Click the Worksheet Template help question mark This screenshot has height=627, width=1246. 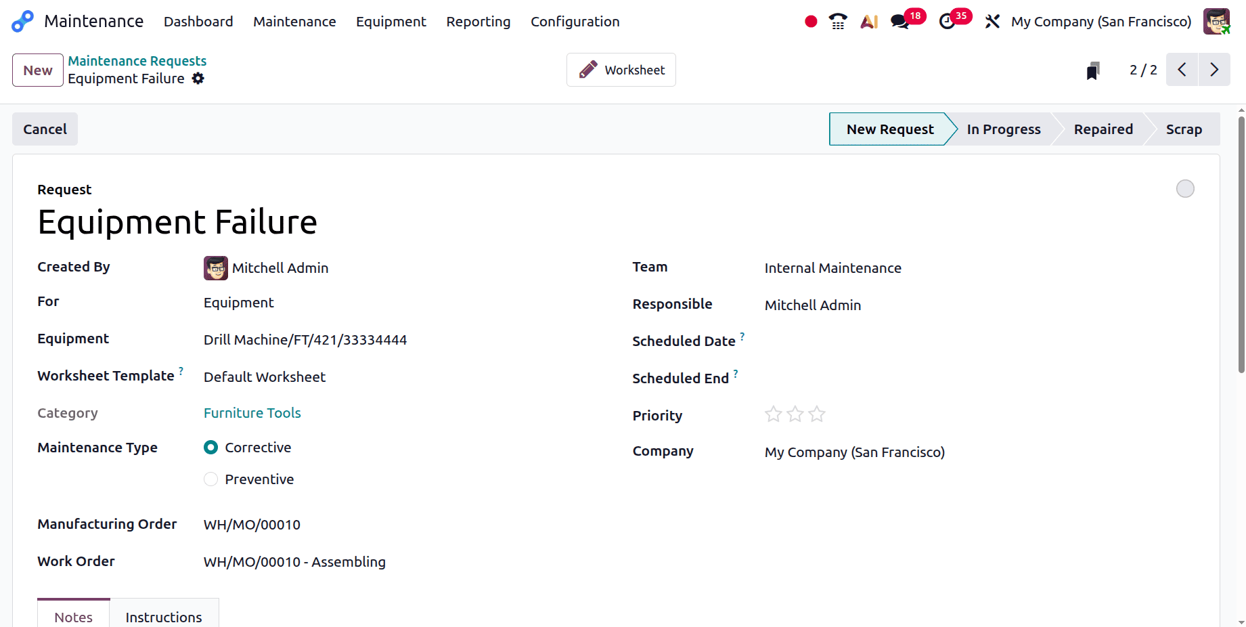point(181,371)
